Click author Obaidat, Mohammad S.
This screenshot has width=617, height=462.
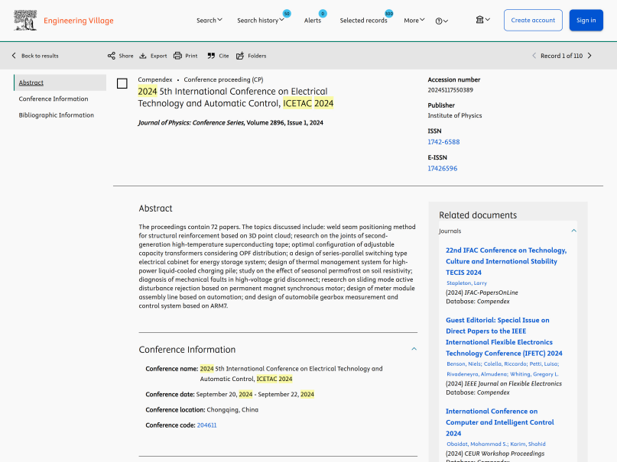(478, 444)
